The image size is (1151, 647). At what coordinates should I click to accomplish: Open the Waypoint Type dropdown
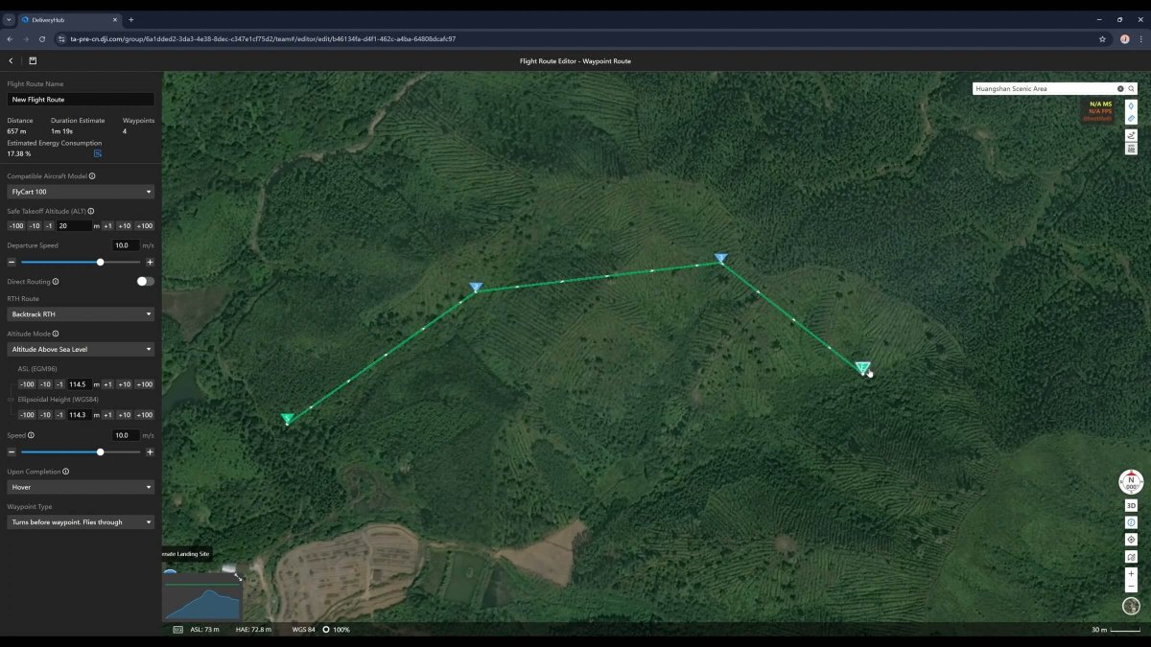(x=81, y=522)
